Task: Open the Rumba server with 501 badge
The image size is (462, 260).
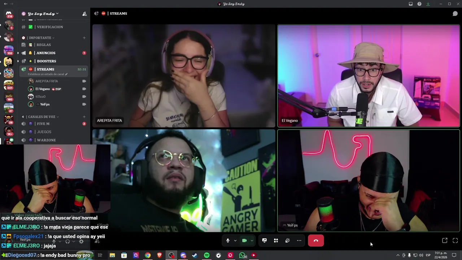Action: point(9,85)
